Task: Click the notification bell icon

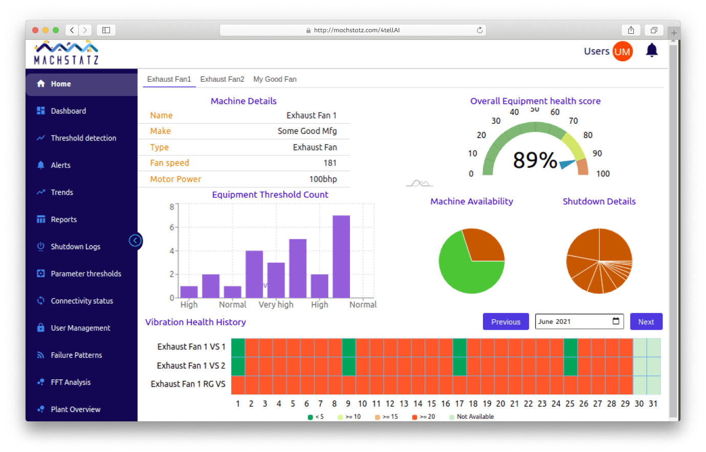Action: [x=651, y=51]
